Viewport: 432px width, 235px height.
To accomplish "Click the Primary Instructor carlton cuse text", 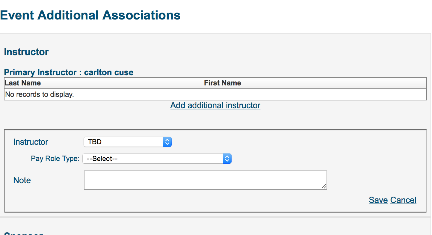I will coord(69,73).
